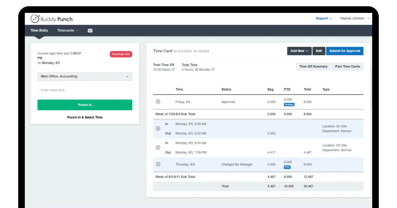The image size is (397, 208).
Task: Open Total Time external link icon
Action: (x=213, y=70)
